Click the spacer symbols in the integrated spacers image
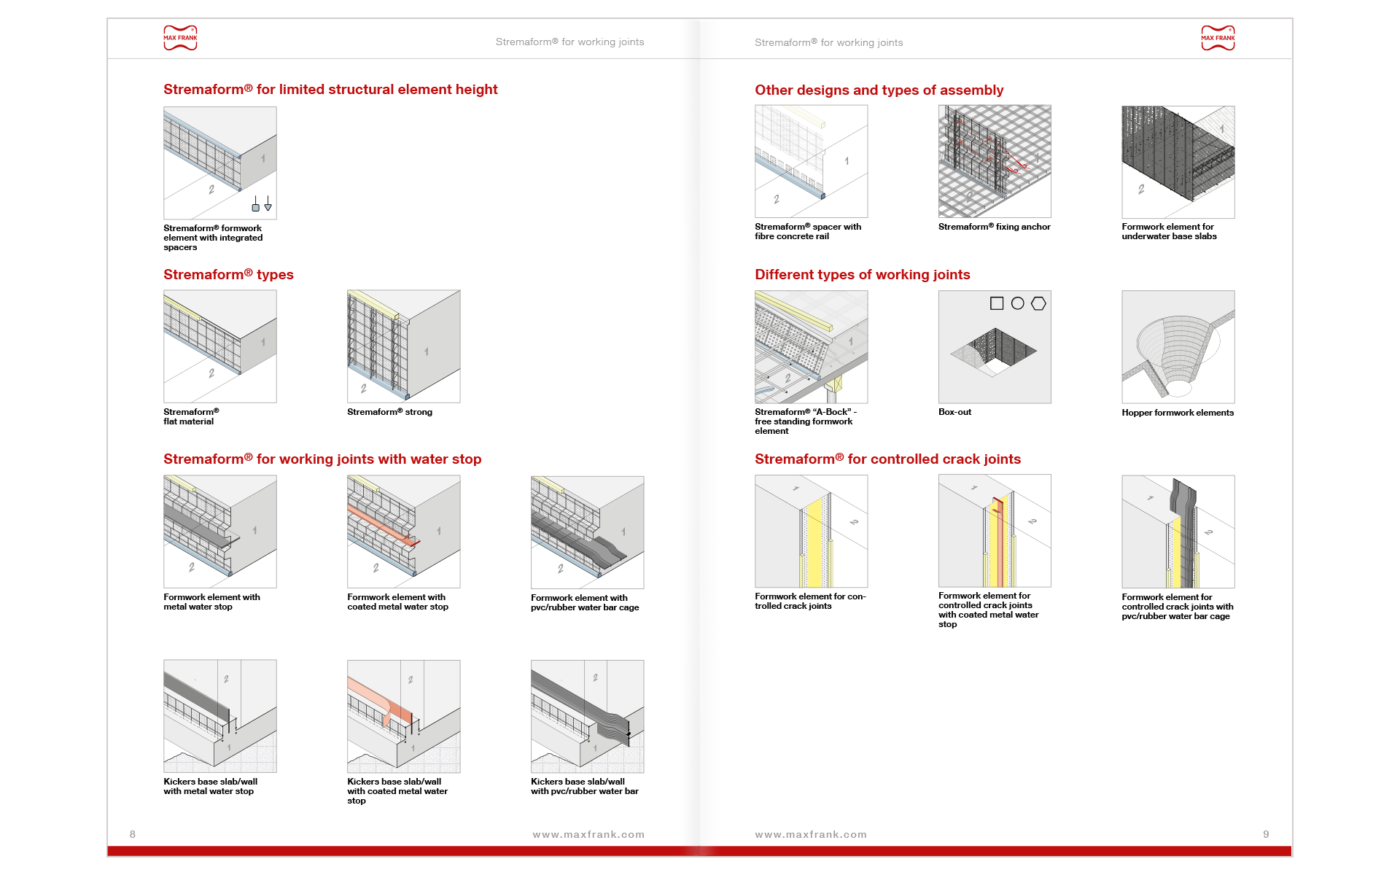Screen dimensions: 1400x875 262,203
